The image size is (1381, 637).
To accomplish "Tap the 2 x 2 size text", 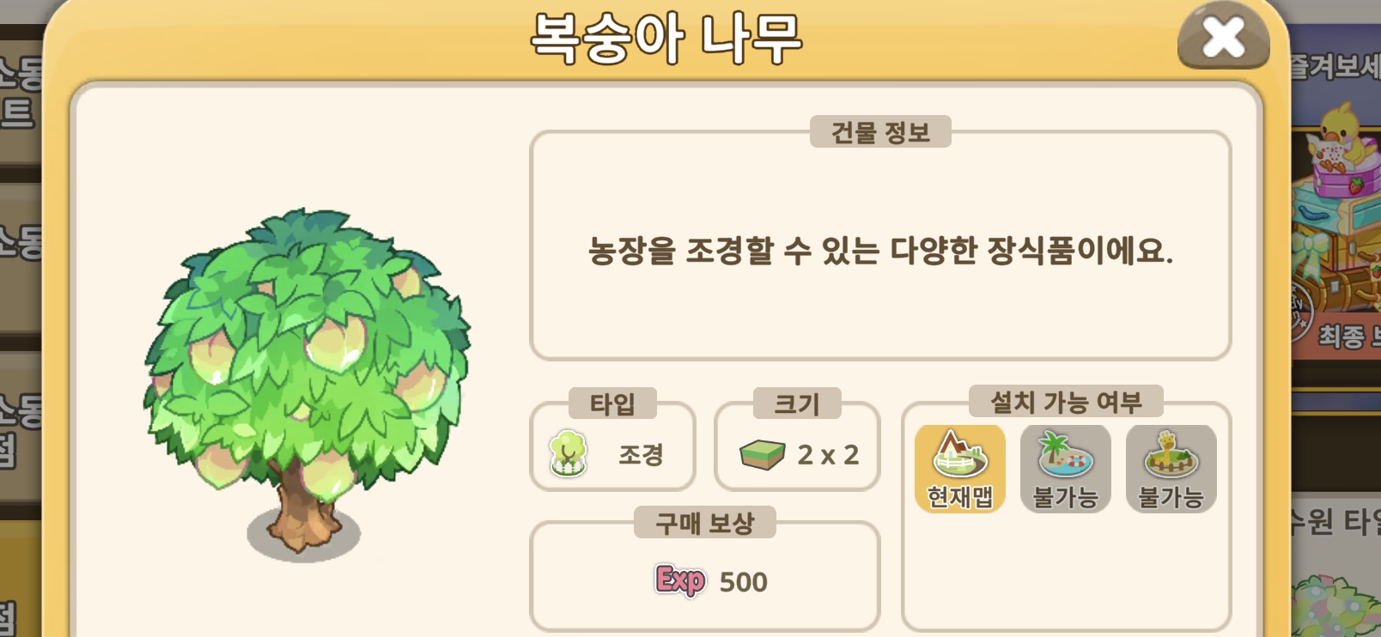I will coord(828,455).
